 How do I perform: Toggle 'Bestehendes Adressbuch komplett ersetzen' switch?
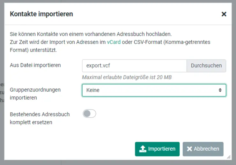coord(89,113)
